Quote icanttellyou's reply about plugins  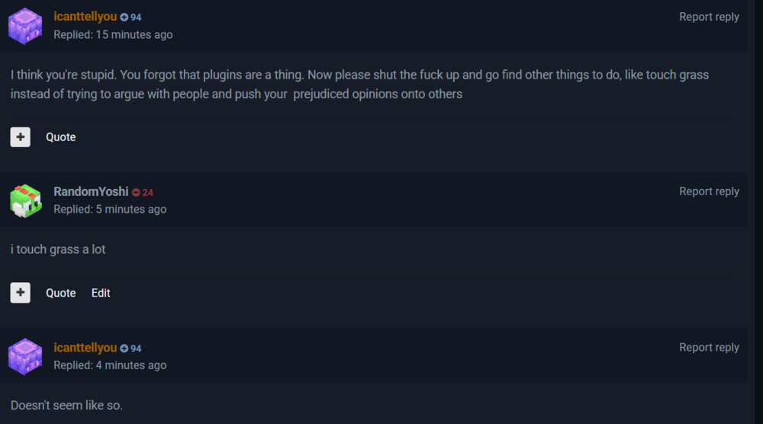[61, 137]
